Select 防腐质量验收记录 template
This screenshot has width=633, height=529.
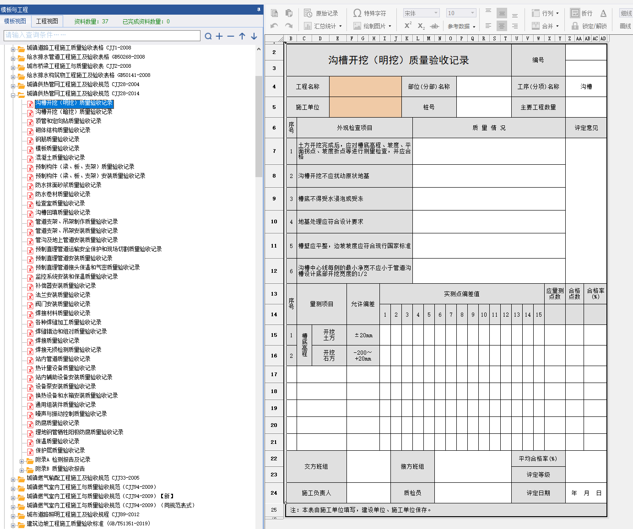point(57,423)
